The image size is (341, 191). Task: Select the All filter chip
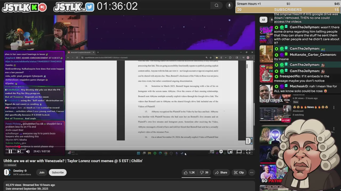pos(263,20)
